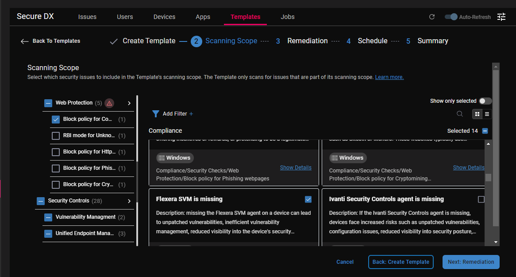
Task: Click the plus icon next to Add Filter
Action: coord(191,114)
